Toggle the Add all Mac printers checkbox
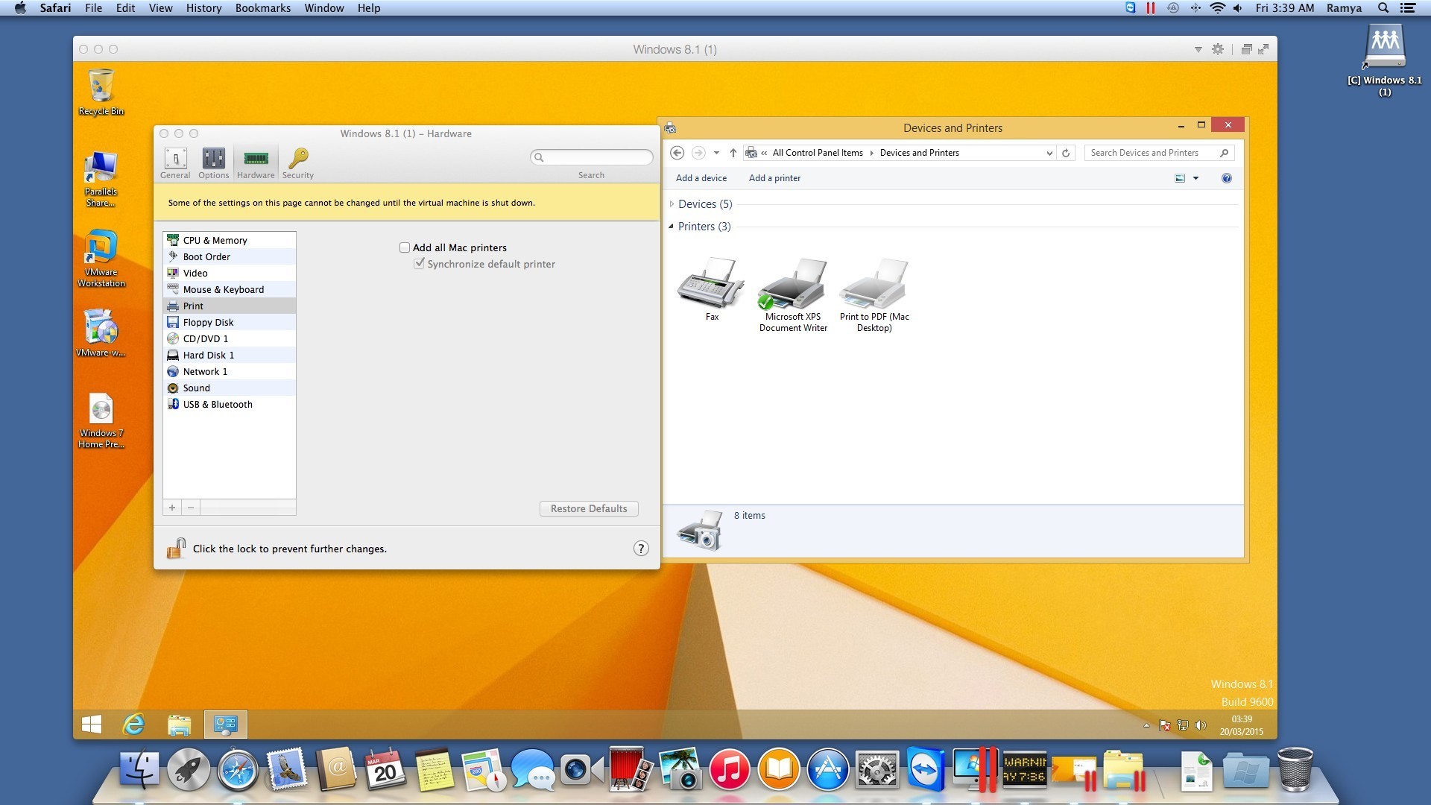Screen dimensions: 1431x805 pyautogui.click(x=405, y=247)
